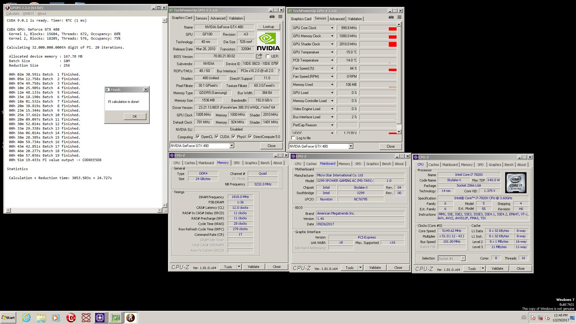
Task: Open GPU selector dropdown in GPU-Z Sensors window
Action: tap(351, 146)
